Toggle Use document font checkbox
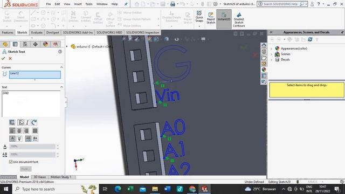The image size is (345, 194). [x=11, y=162]
